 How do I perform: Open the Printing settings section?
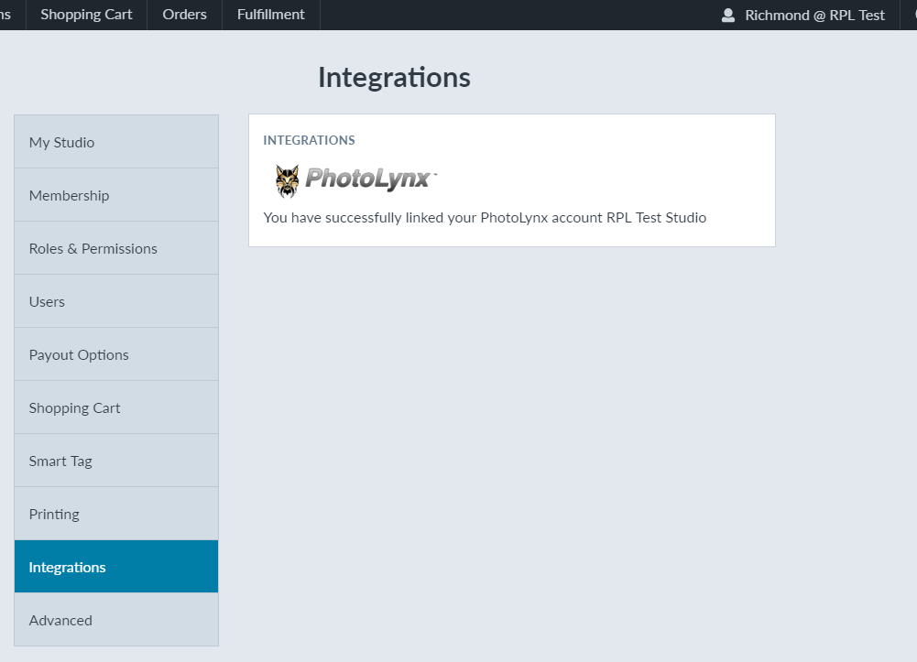pos(116,515)
